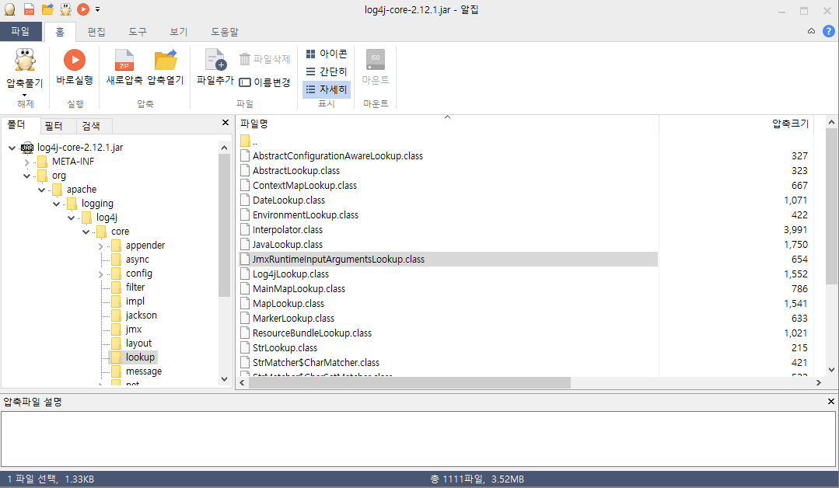Collapse the logging folder node

[56, 204]
